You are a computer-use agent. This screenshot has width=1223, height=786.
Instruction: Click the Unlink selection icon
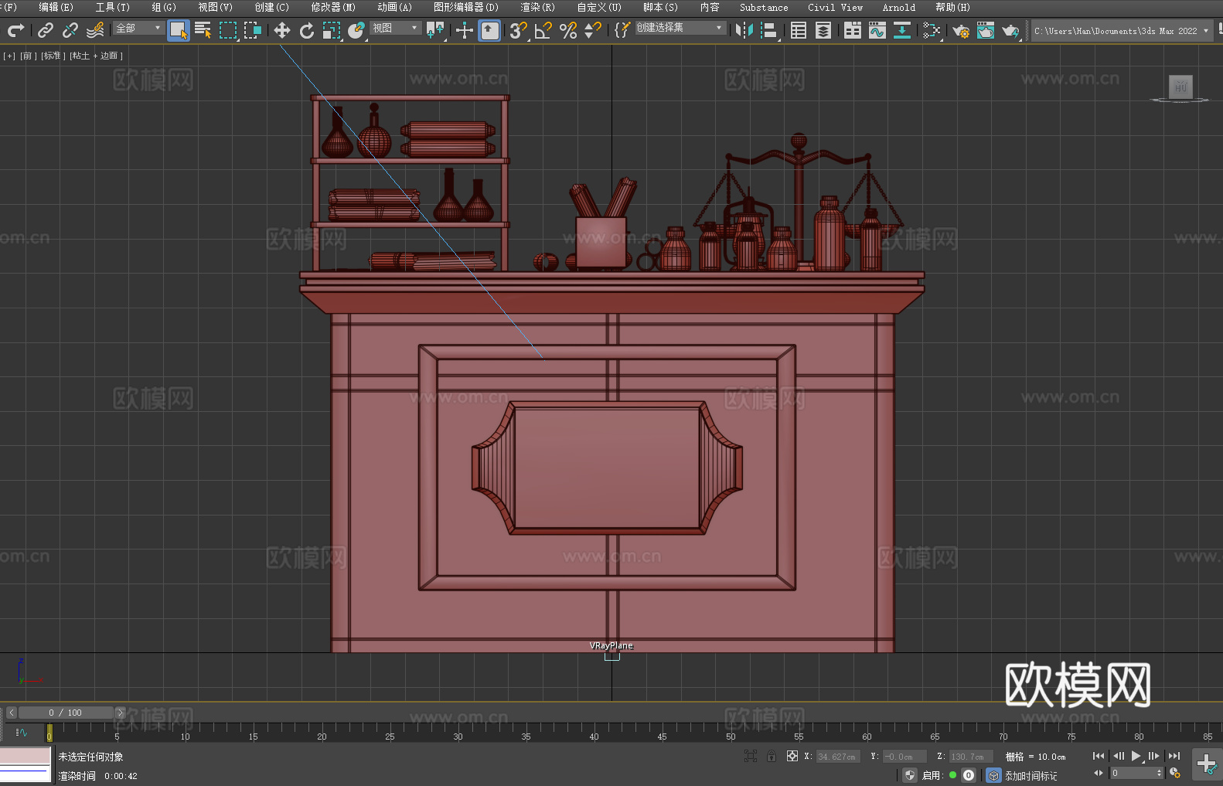point(70,30)
